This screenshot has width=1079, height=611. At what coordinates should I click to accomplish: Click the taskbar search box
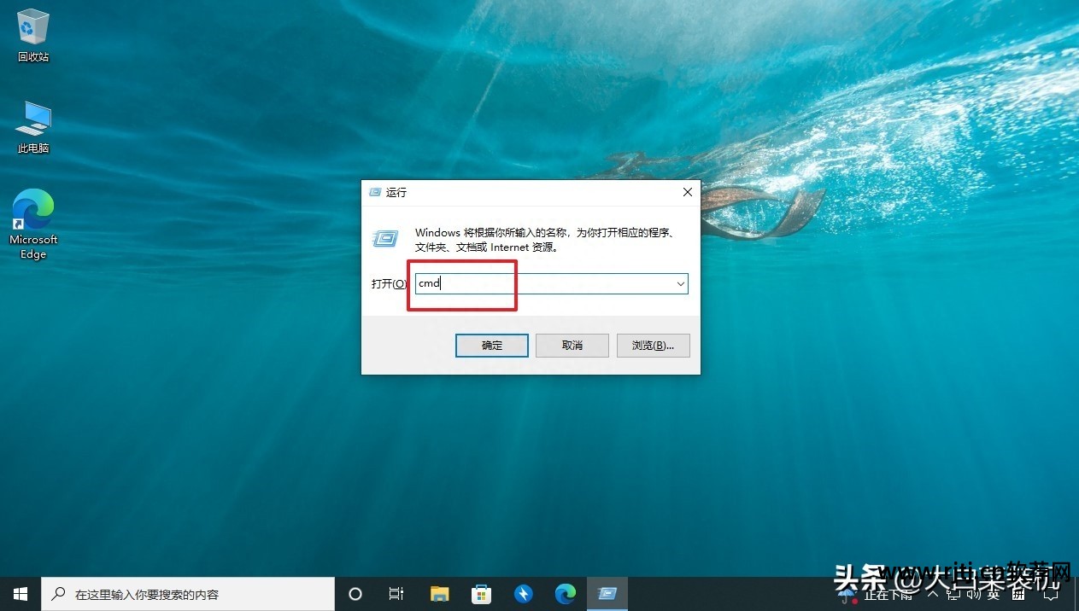[x=188, y=594]
